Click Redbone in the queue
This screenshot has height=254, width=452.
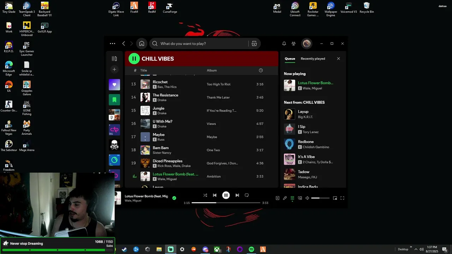(x=313, y=144)
